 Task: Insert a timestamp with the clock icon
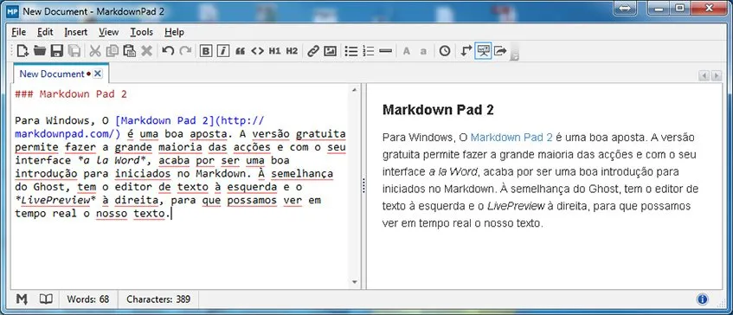(445, 51)
